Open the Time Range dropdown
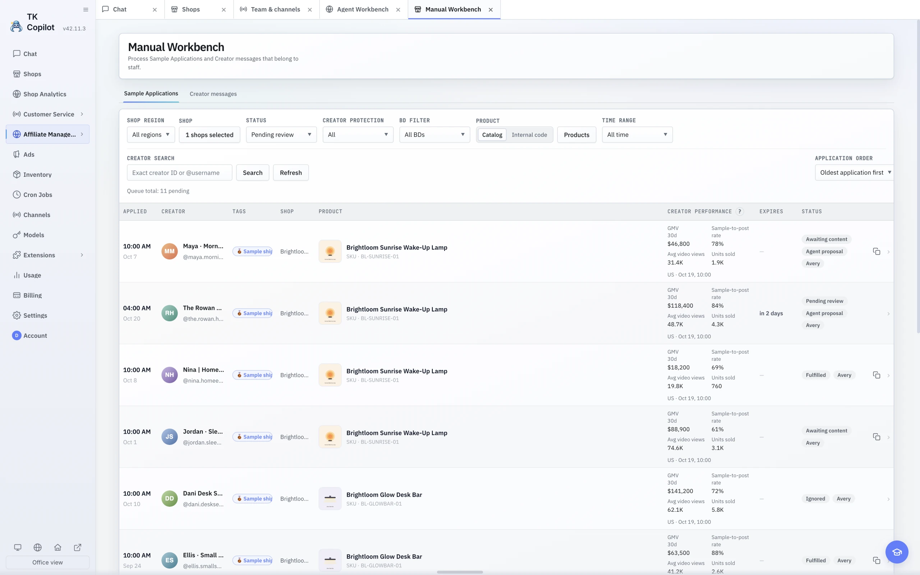 pyautogui.click(x=637, y=135)
